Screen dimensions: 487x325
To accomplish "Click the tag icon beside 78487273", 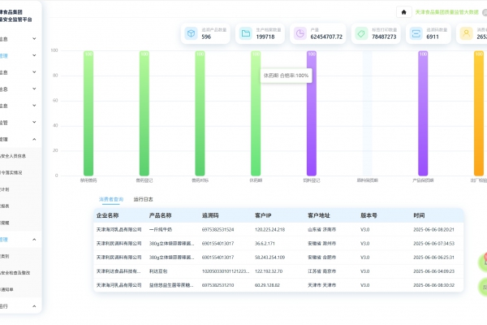I will [361, 33].
